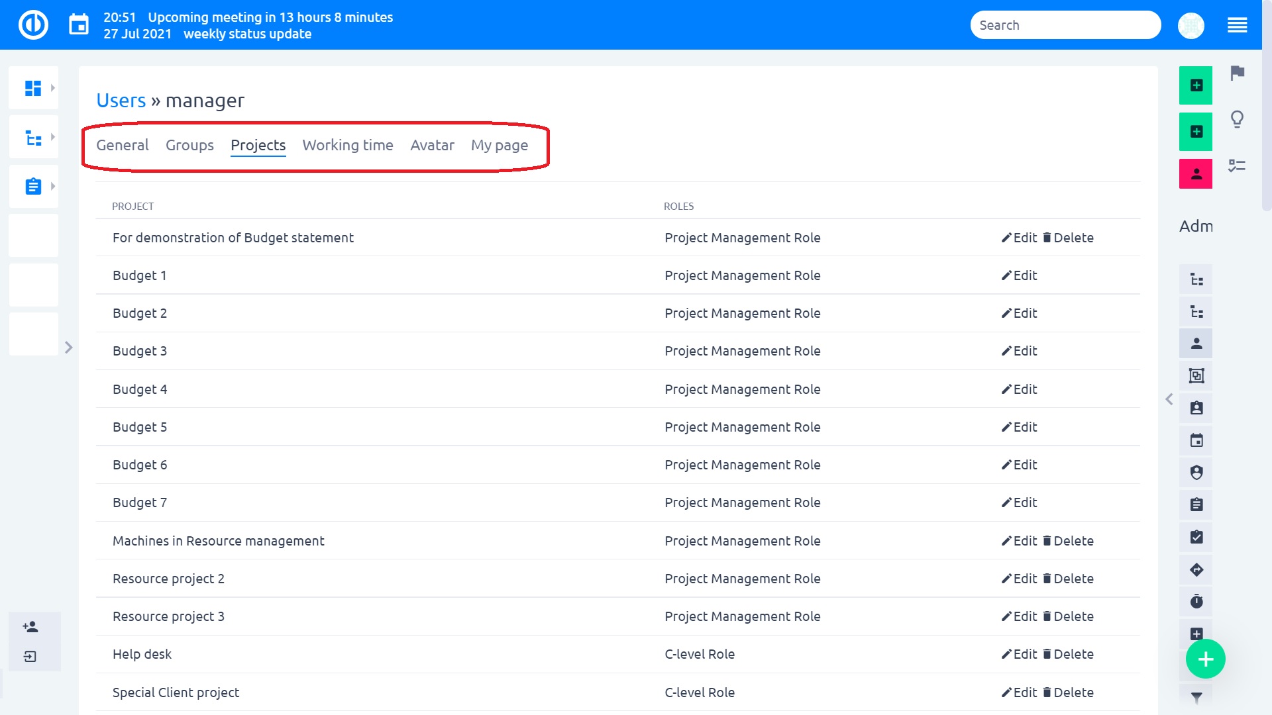This screenshot has height=715, width=1272.
Task: Click the clipboard check icon in admin list
Action: click(1196, 537)
